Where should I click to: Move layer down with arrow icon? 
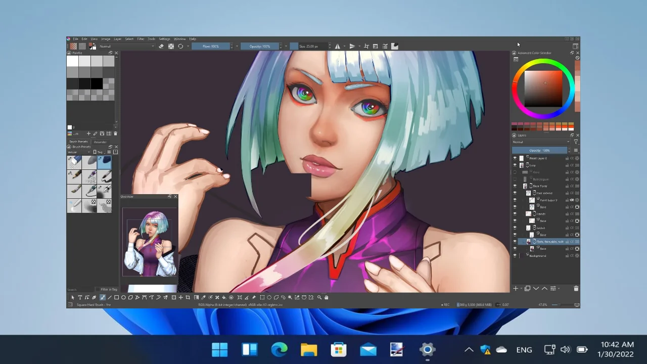[x=536, y=288]
